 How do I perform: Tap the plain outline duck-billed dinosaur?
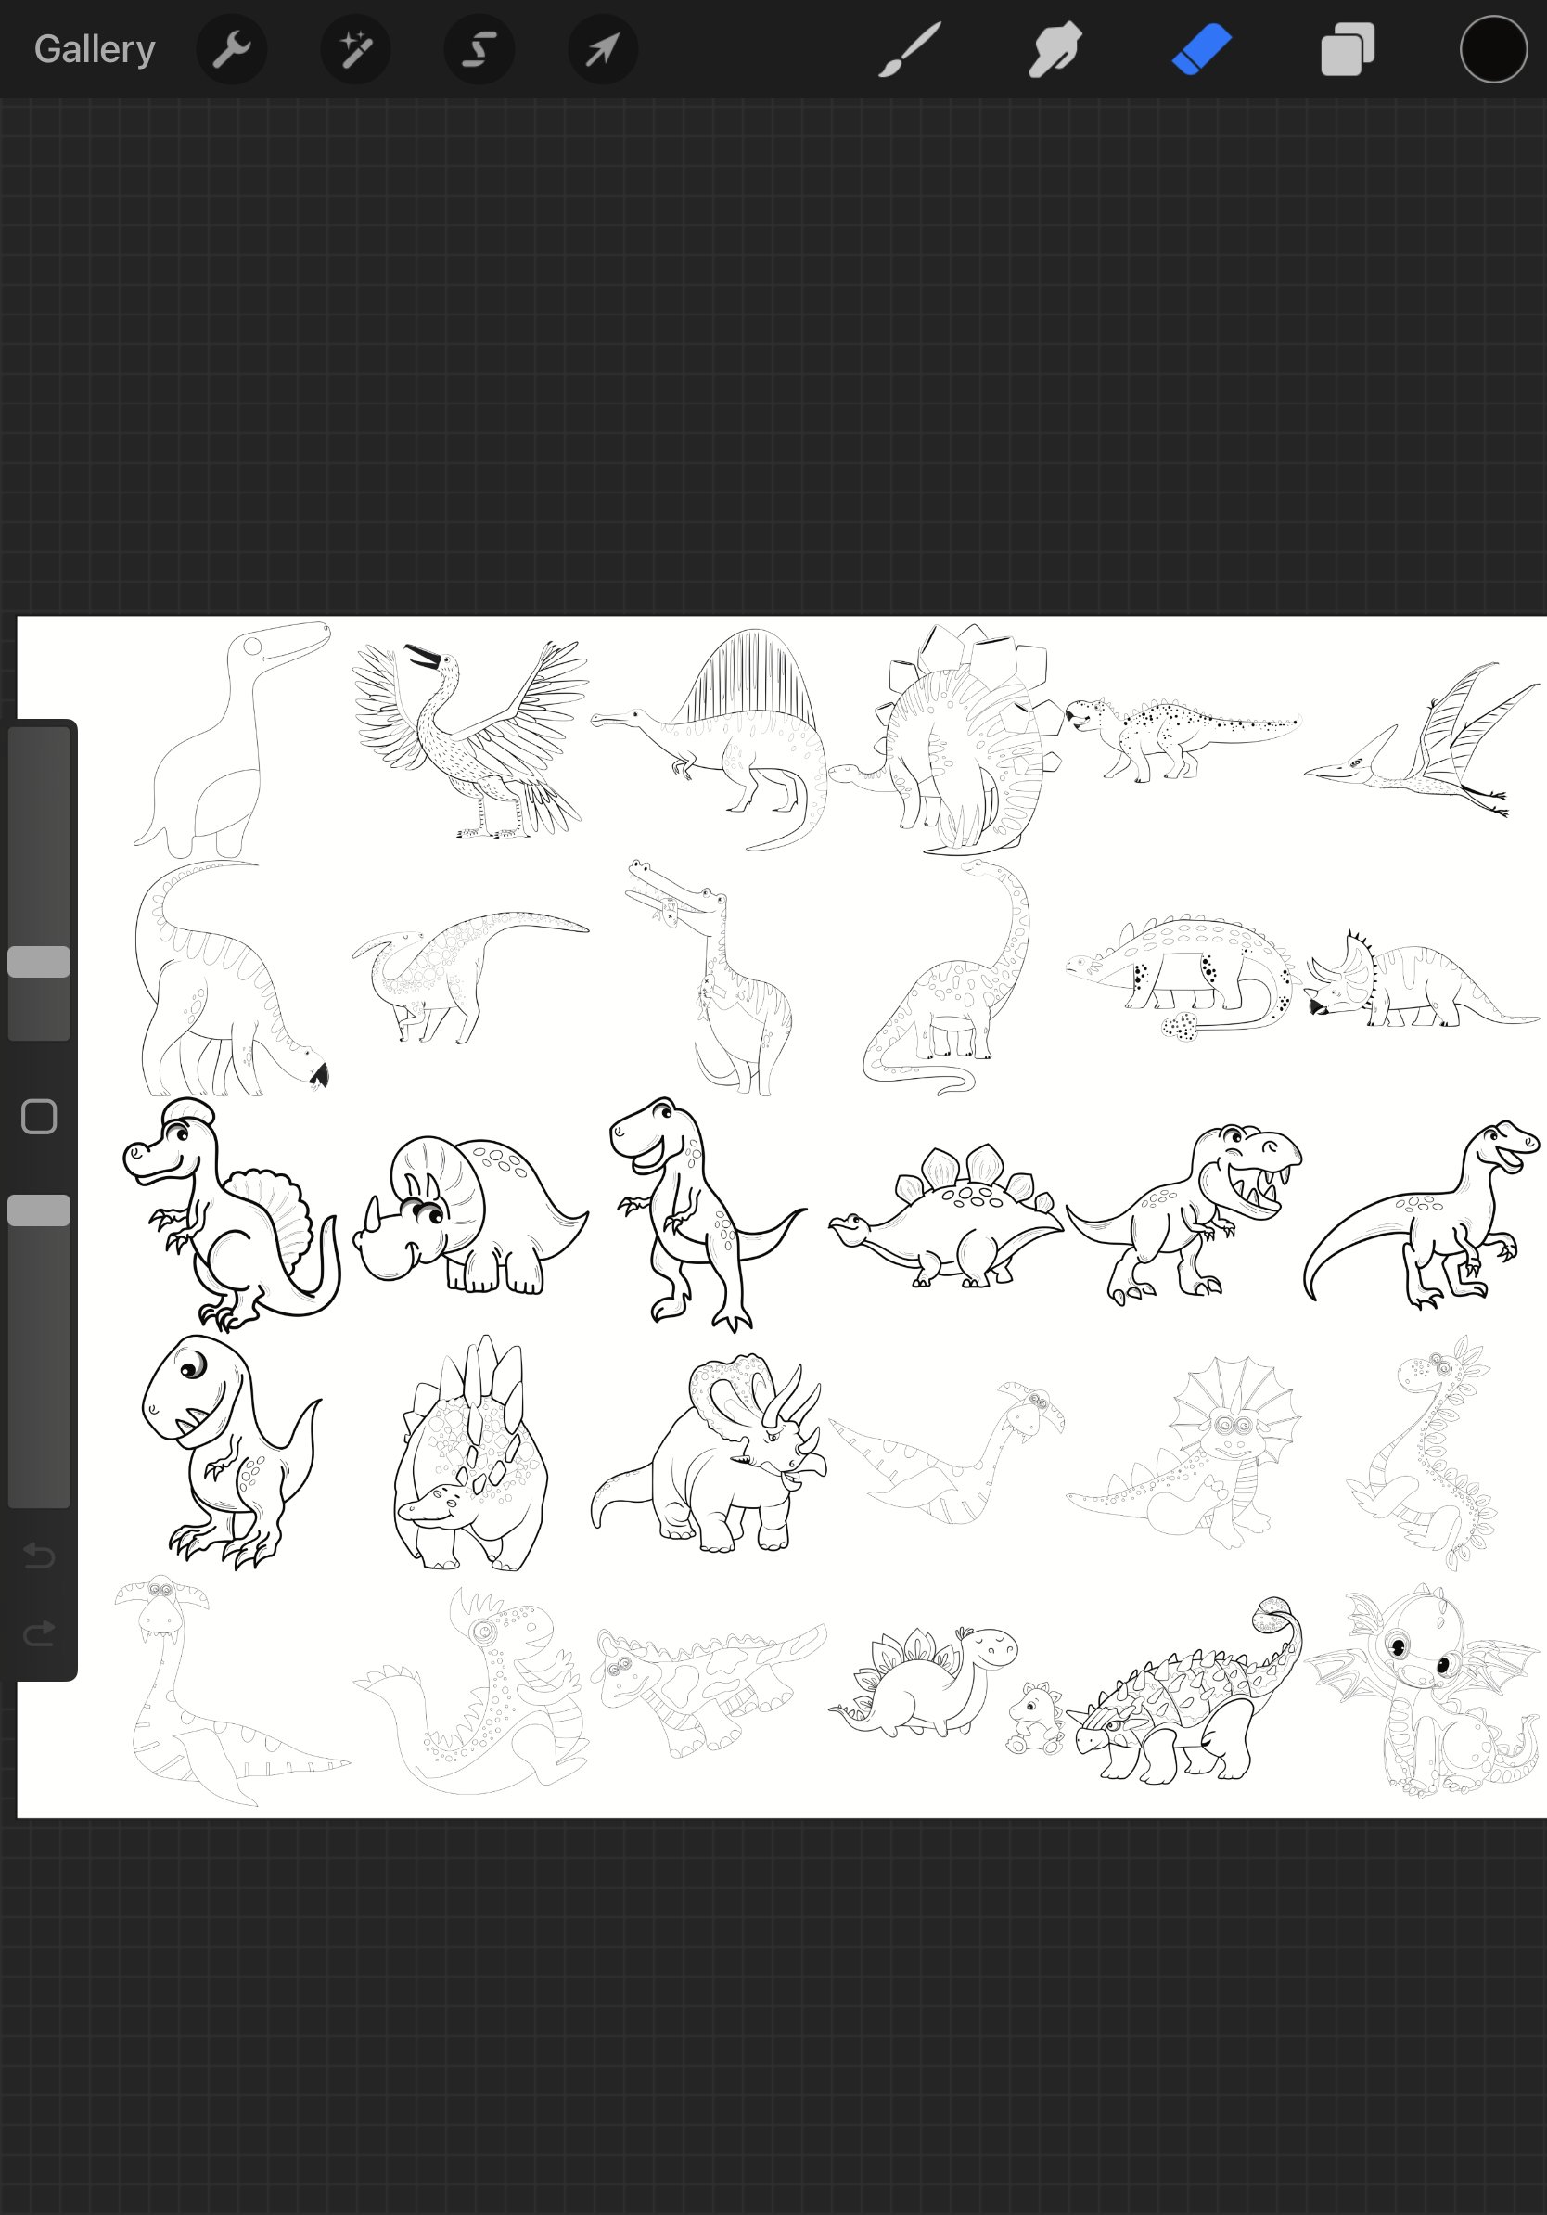point(234,740)
